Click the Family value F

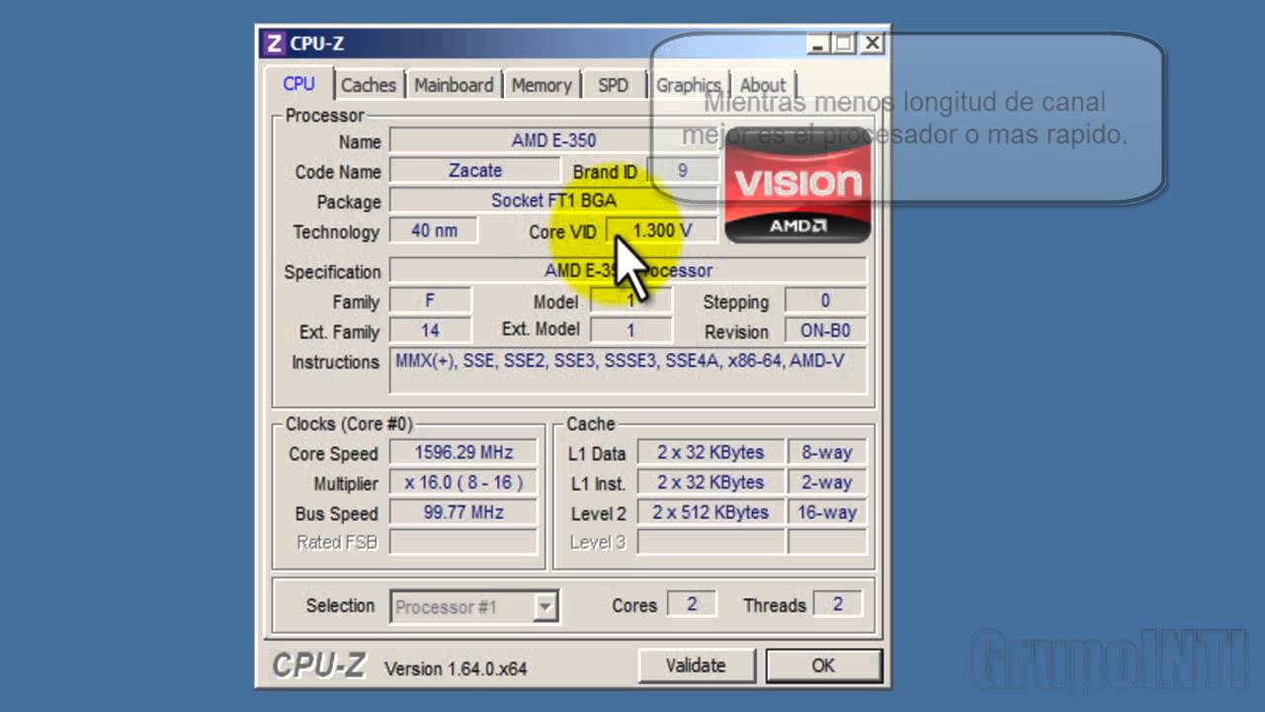[x=430, y=300]
